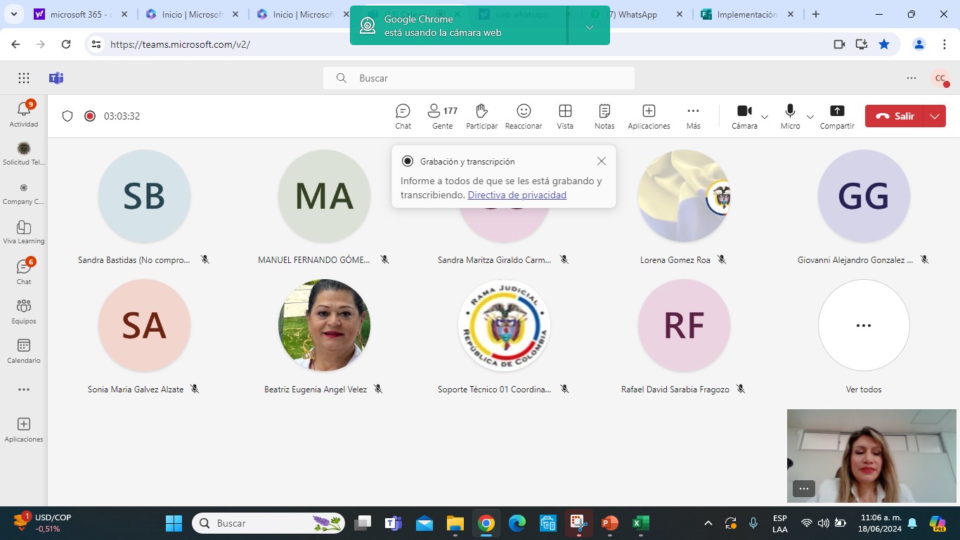The height and width of the screenshot is (540, 960).
Task: Expand Chrome webcam sharing notification chevron
Action: coord(589,27)
